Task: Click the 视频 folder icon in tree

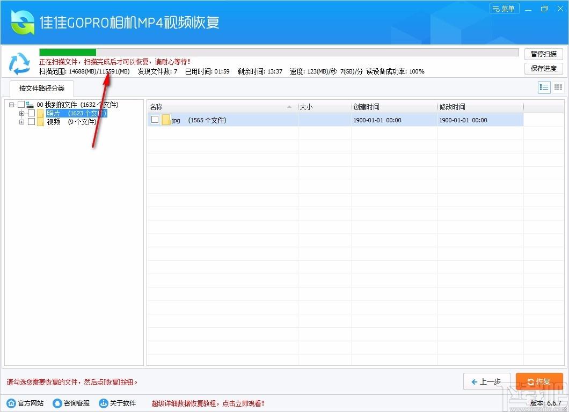Action: click(x=40, y=122)
